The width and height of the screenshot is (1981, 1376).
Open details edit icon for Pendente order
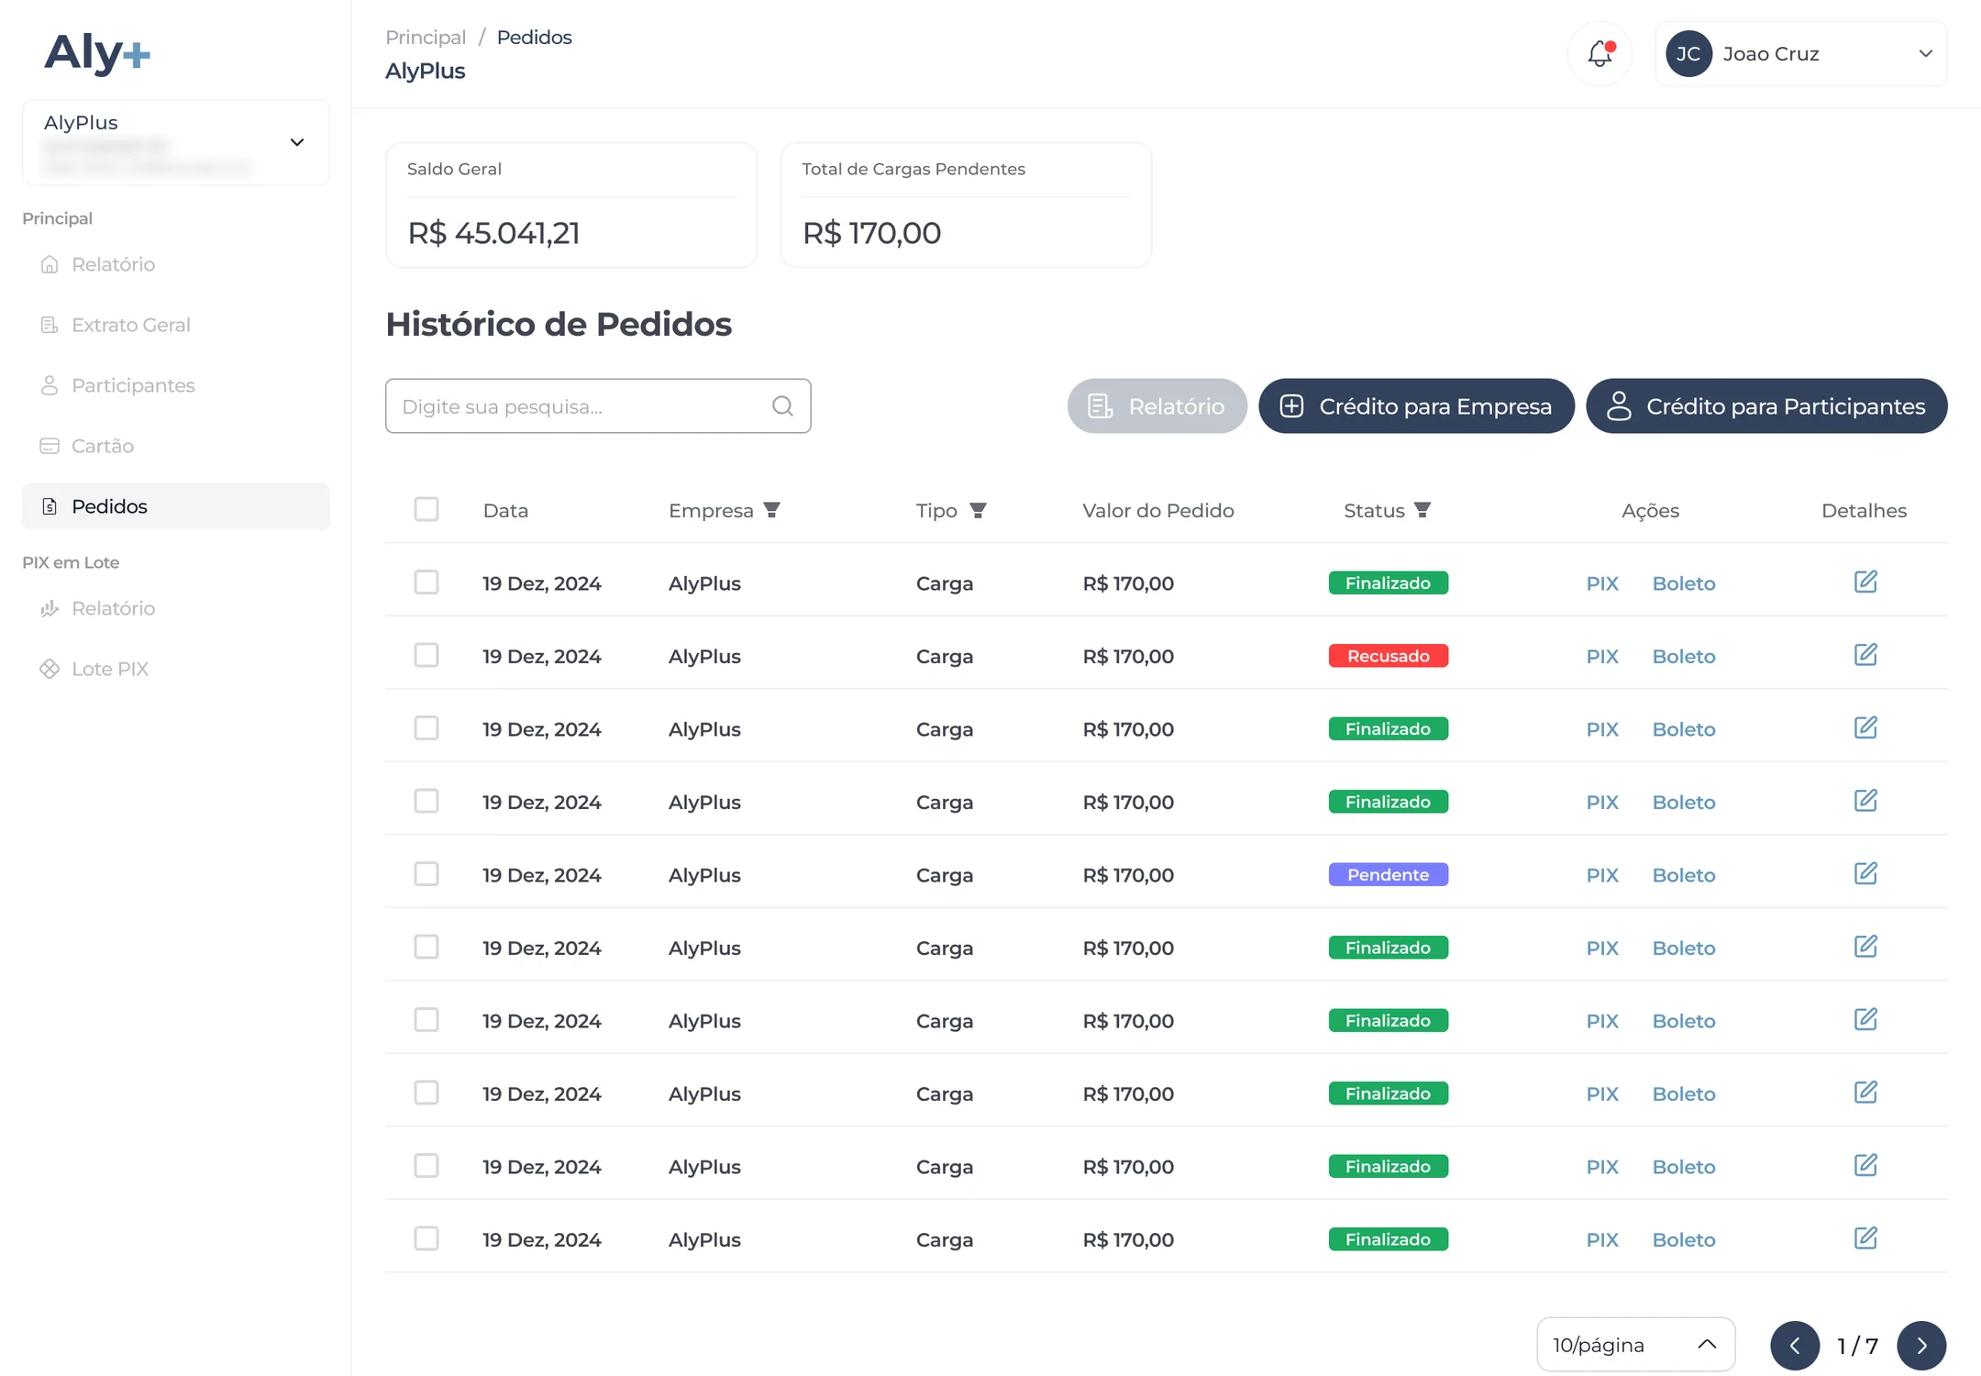pos(1865,873)
